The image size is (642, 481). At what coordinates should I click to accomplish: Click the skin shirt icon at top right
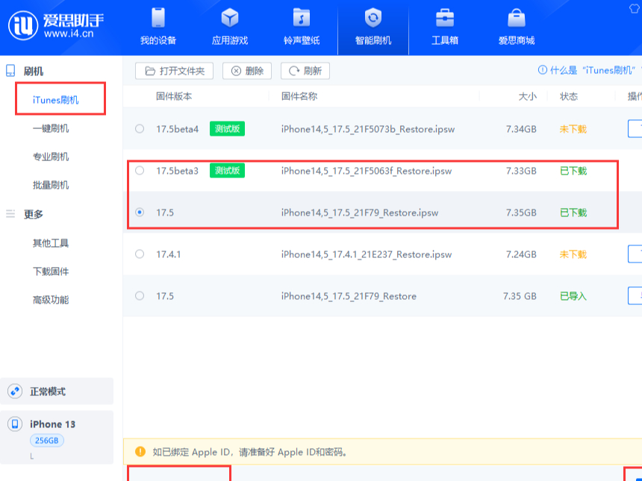click(635, 8)
